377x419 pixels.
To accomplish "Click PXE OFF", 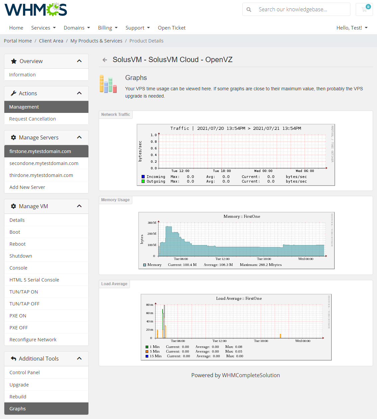I will point(46,328).
